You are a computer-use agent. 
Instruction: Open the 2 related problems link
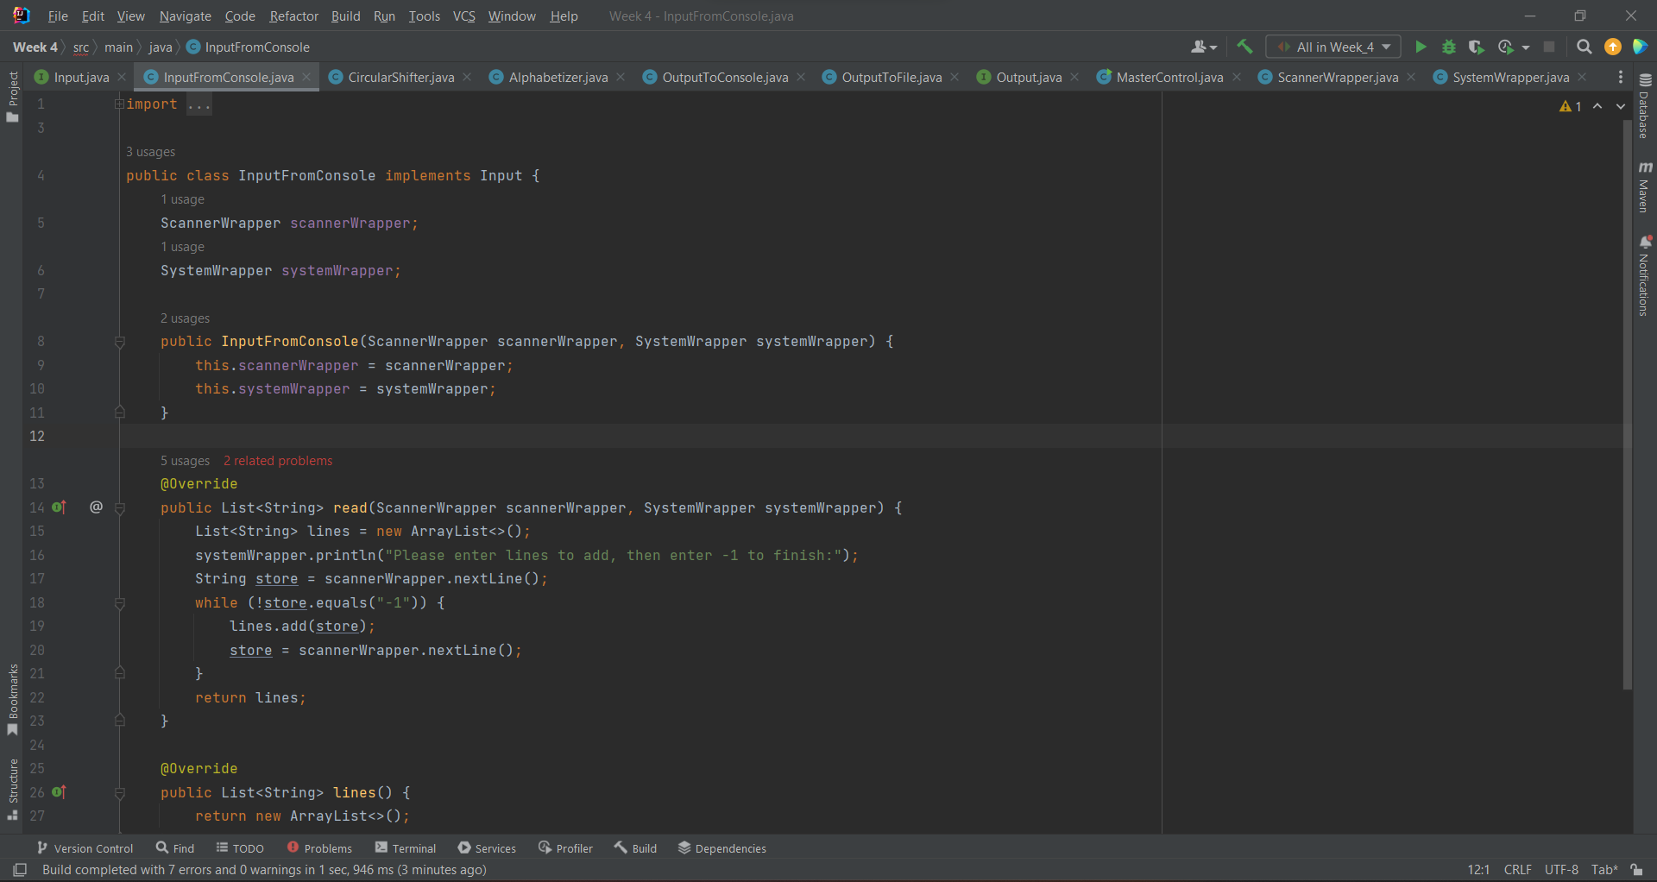click(277, 461)
